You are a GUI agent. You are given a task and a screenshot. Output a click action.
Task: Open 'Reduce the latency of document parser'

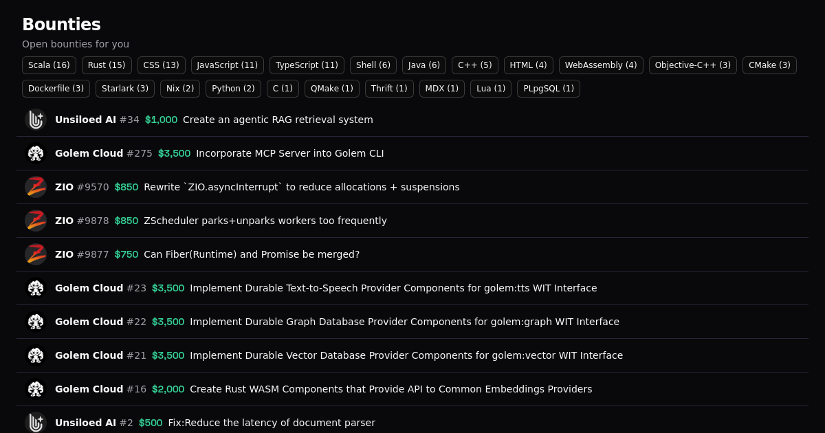coord(272,423)
